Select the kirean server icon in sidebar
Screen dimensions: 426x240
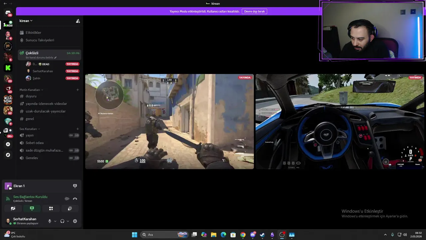pos(8,25)
